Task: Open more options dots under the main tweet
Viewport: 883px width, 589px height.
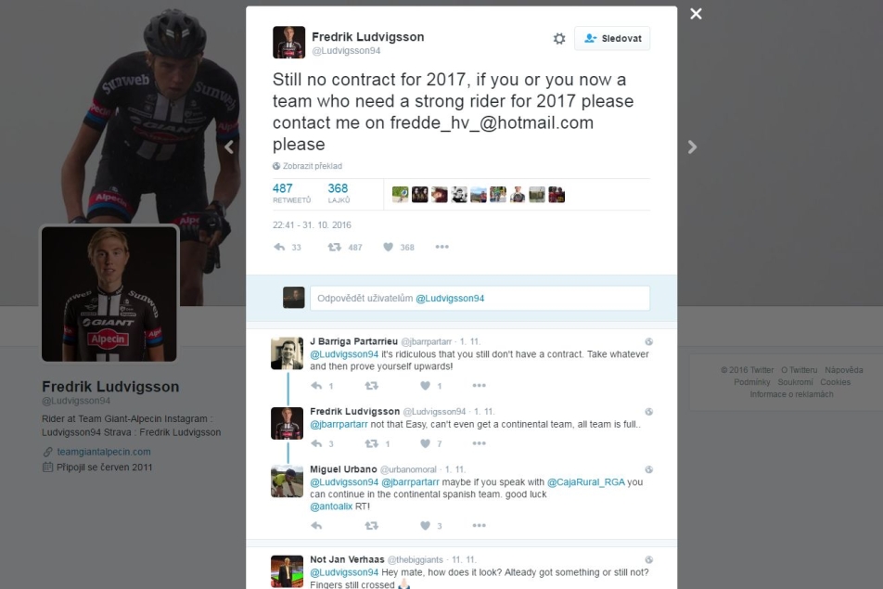Action: 442,247
